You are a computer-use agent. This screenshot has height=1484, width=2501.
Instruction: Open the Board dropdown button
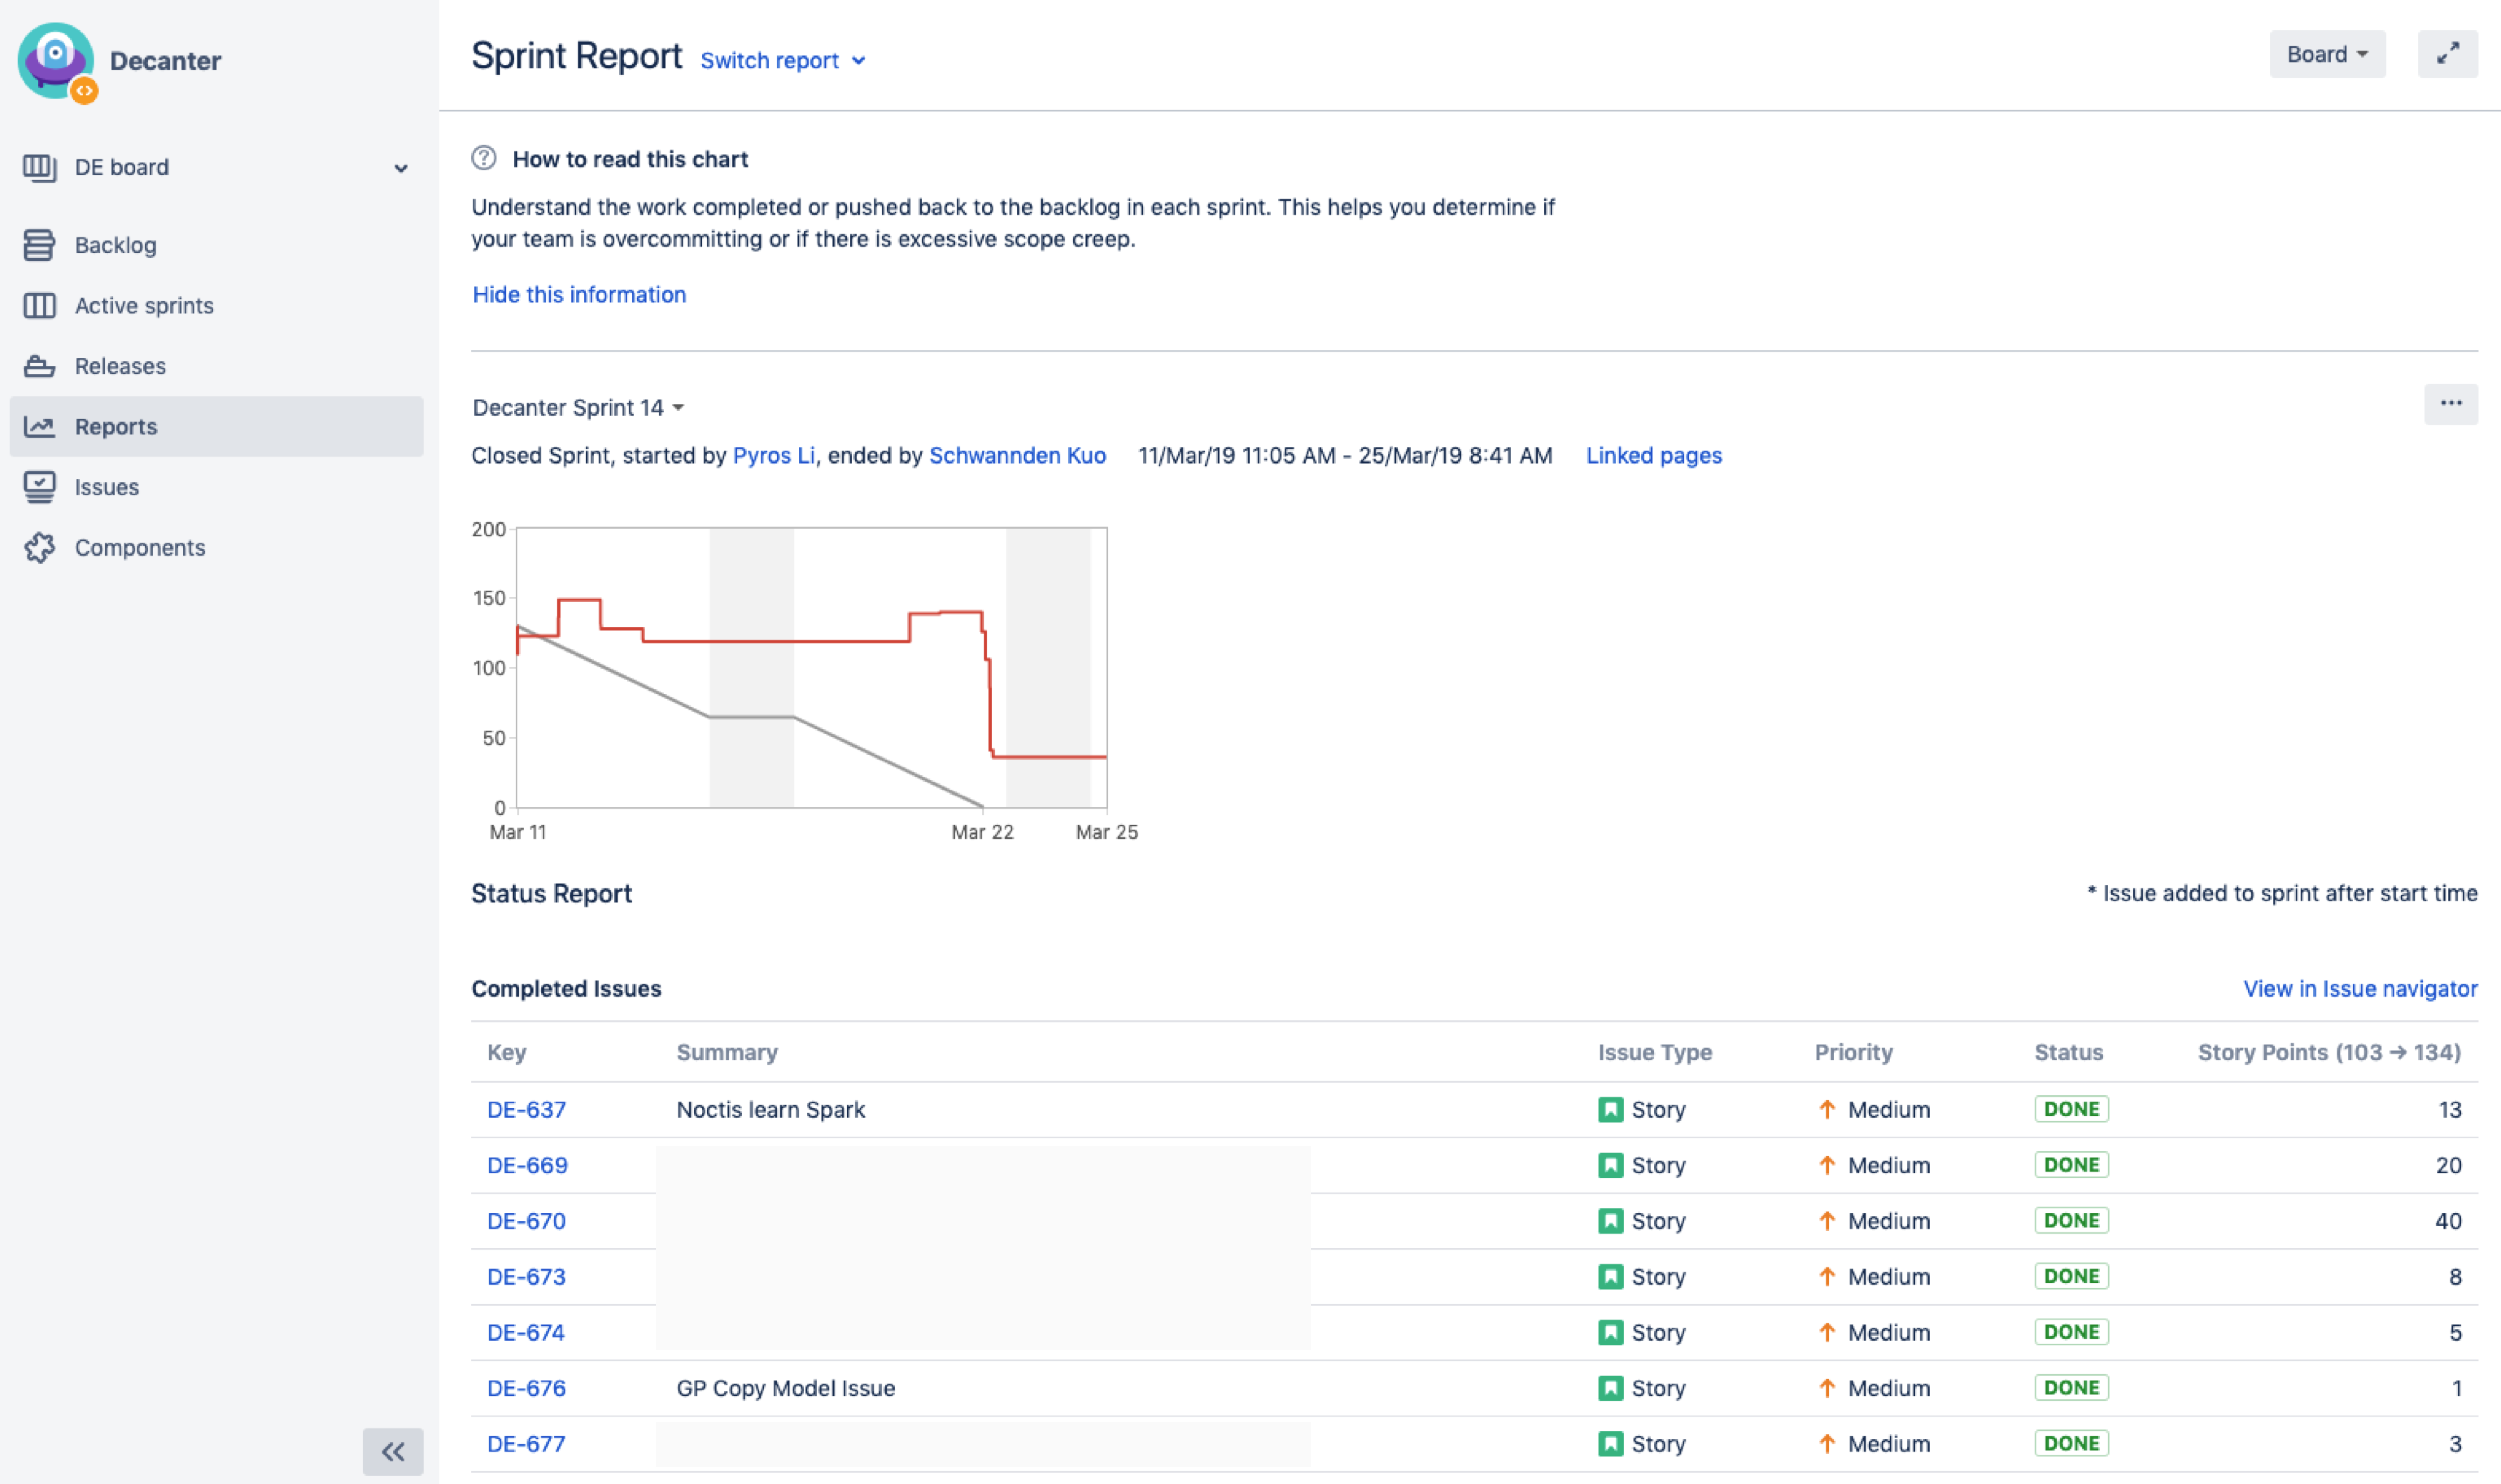(x=2327, y=54)
